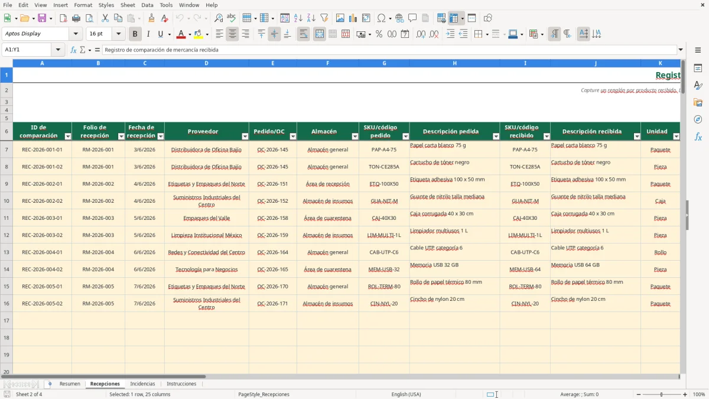Select row header 10
The image size is (709, 399).
pyautogui.click(x=6, y=201)
